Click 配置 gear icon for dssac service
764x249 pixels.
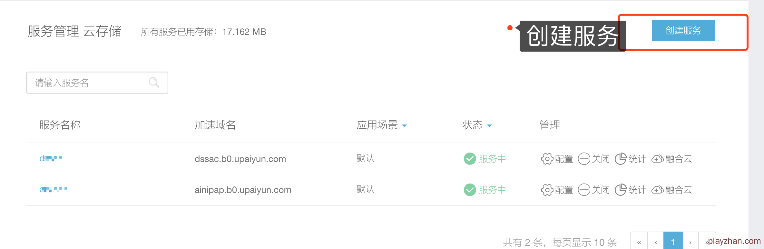(x=547, y=159)
